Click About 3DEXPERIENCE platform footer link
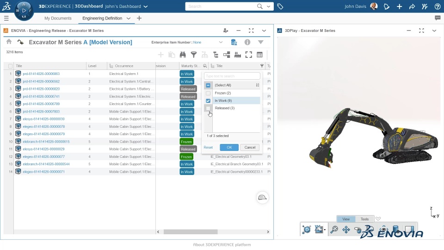 222,244
